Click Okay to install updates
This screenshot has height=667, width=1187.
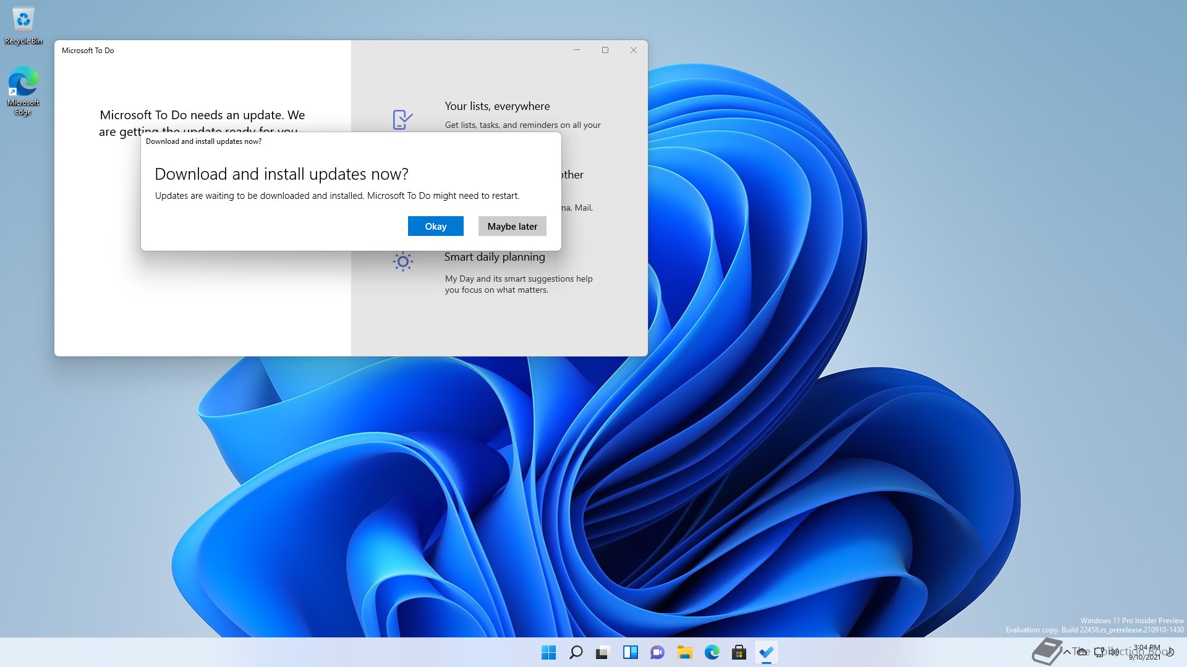click(x=435, y=226)
